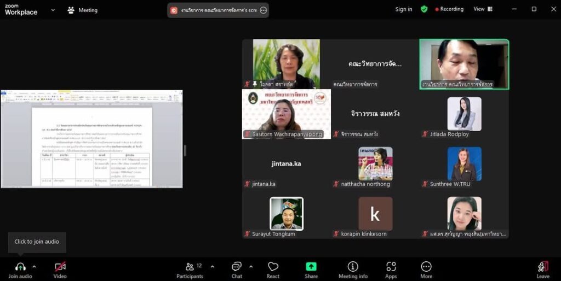
Task: Open the View layout menu
Action: (483, 9)
